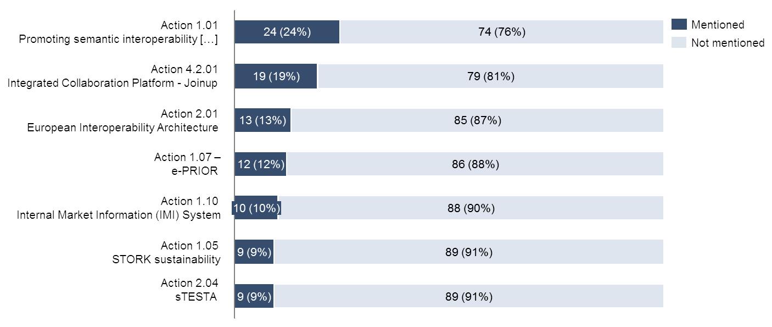Viewport: 772px width, 327px height.
Task: Select the STORK sustainability axis label
Action: [166, 252]
